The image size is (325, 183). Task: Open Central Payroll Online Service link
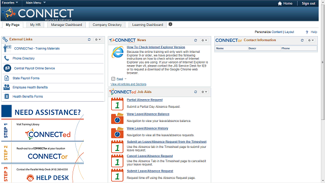tap(35, 68)
